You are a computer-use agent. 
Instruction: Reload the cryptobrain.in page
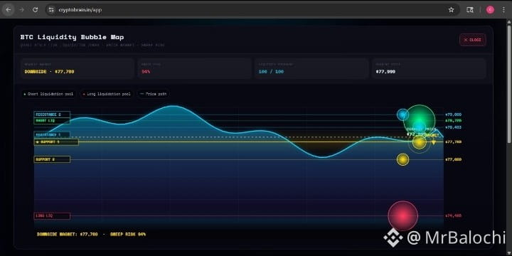coord(36,10)
